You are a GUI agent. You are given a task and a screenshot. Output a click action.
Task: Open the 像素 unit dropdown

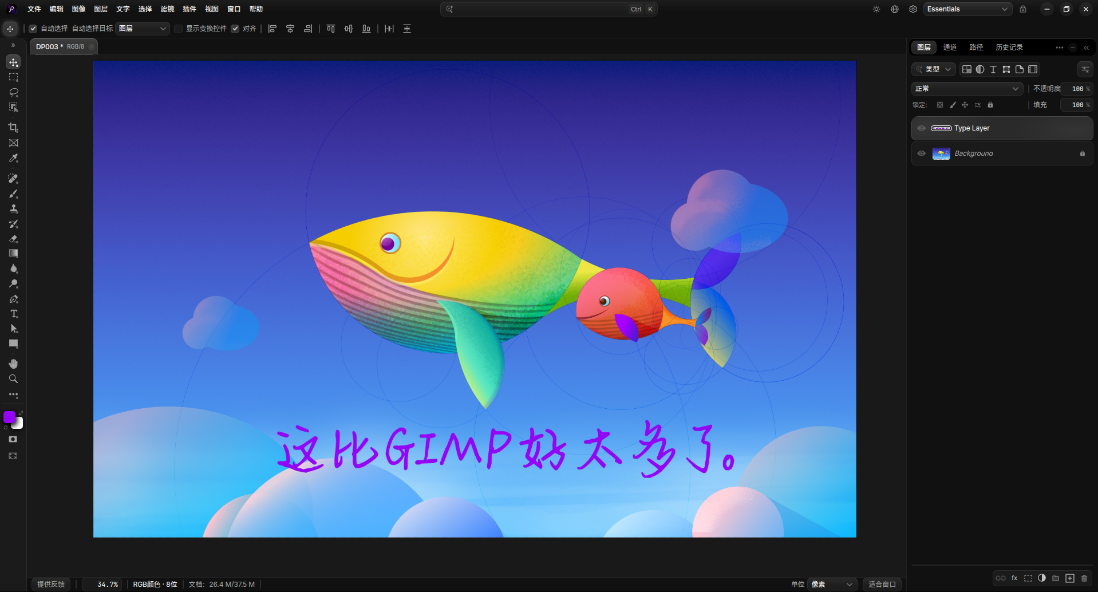click(832, 584)
